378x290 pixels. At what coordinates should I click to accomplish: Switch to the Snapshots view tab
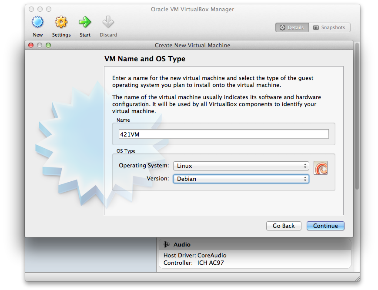pyautogui.click(x=330, y=27)
